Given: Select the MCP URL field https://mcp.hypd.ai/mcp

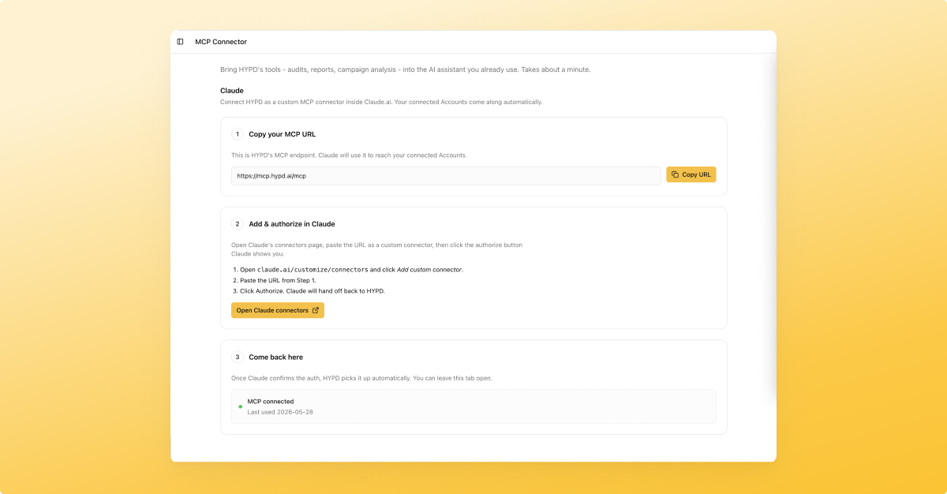Looking at the screenshot, I should (x=446, y=176).
